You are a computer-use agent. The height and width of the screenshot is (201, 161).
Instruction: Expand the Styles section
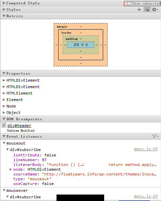pos(4,10)
